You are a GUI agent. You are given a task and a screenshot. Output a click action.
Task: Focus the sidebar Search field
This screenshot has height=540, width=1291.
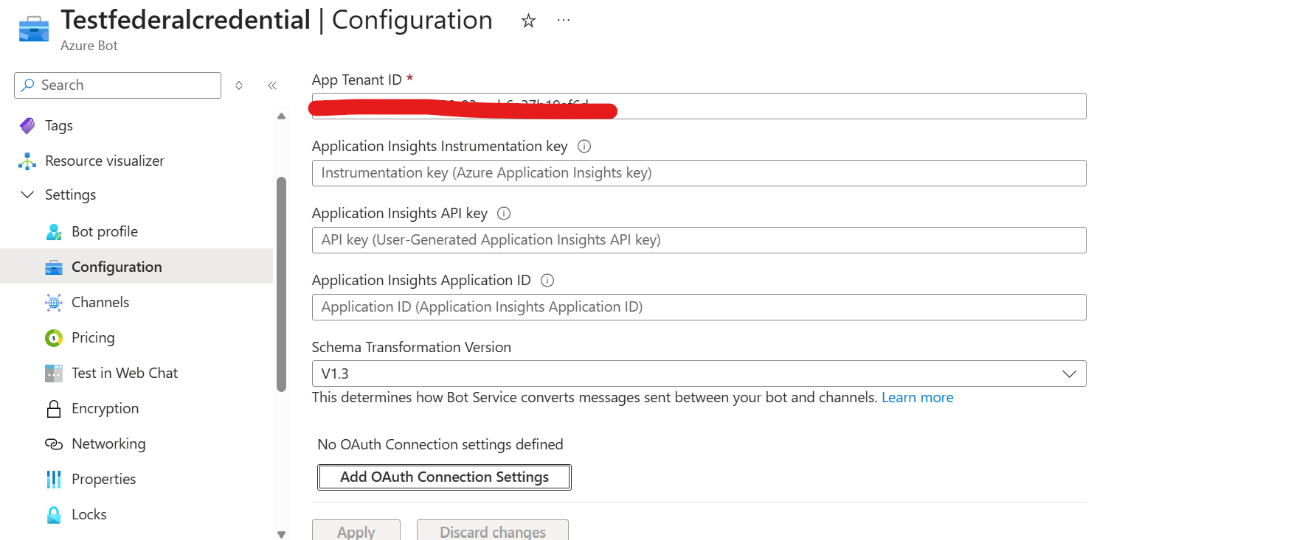pos(118,85)
